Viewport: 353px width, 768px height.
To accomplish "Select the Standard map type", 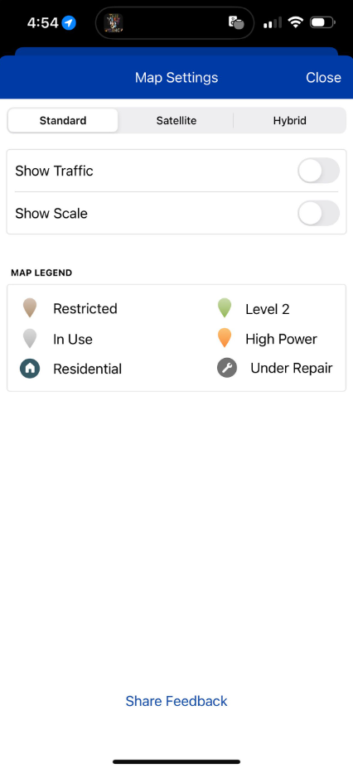I will tap(63, 120).
